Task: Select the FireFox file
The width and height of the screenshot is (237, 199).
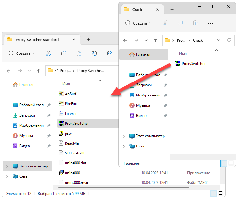Action: click(68, 104)
